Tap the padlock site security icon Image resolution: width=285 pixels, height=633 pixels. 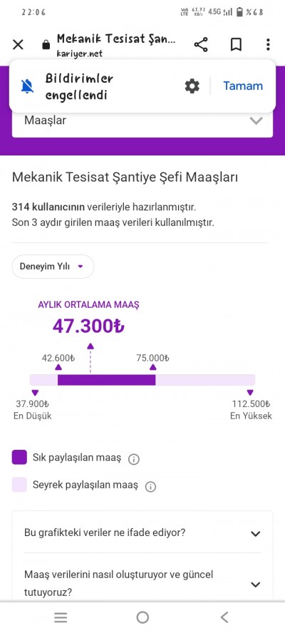click(x=46, y=44)
